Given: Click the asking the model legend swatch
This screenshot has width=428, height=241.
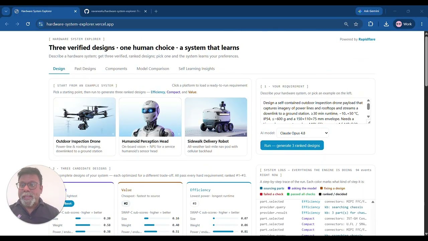Looking at the screenshot, I should (x=289, y=188).
